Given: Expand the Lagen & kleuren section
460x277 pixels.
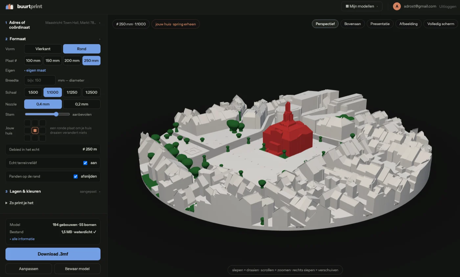Looking at the screenshot, I should tap(53, 191).
